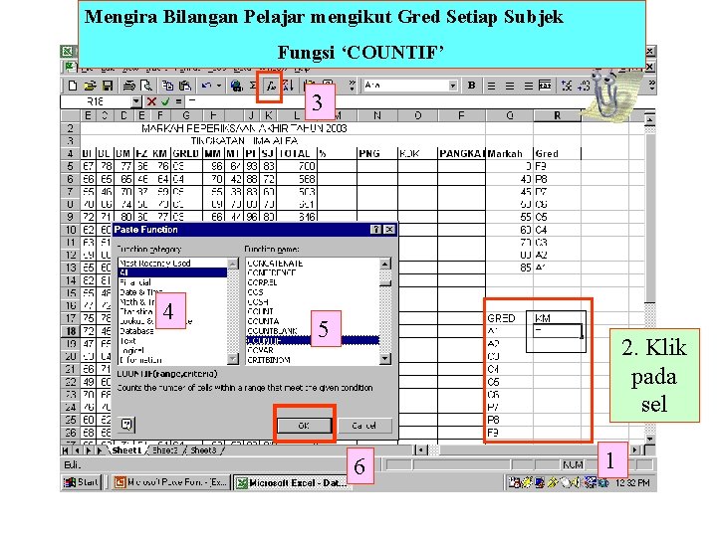This screenshot has width=717, height=537.
Task: Click the red Cancel X on formula bar
Action: [x=151, y=101]
